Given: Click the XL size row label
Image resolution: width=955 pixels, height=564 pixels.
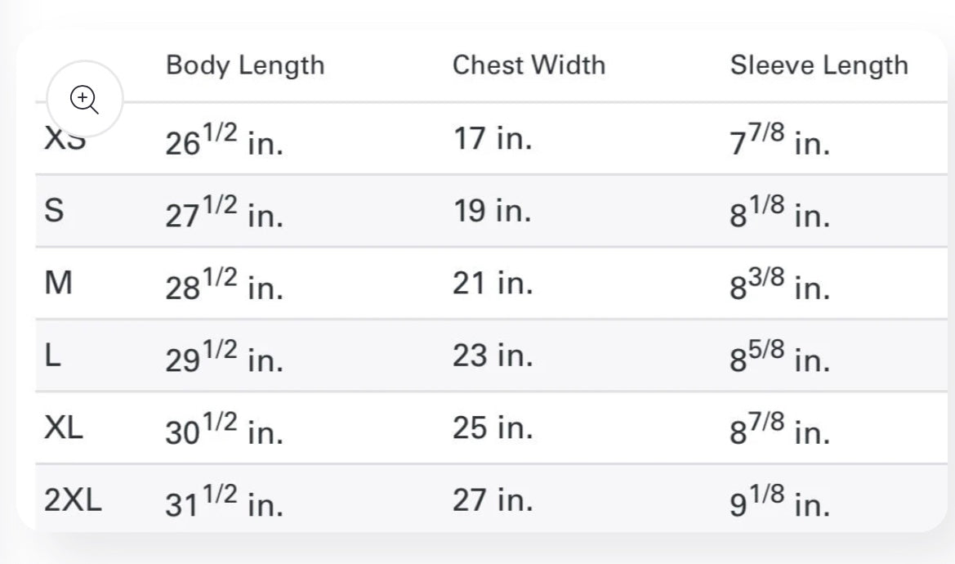Looking at the screenshot, I should [x=64, y=427].
